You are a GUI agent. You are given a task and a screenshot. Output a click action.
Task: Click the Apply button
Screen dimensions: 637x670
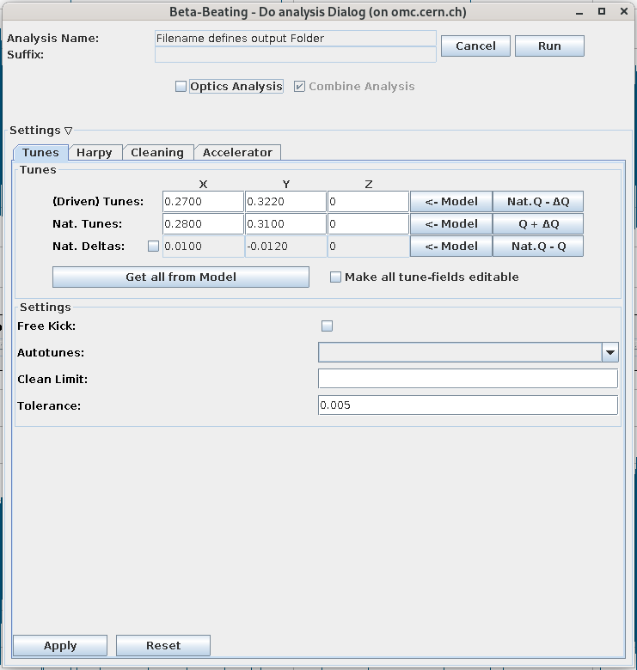point(60,645)
